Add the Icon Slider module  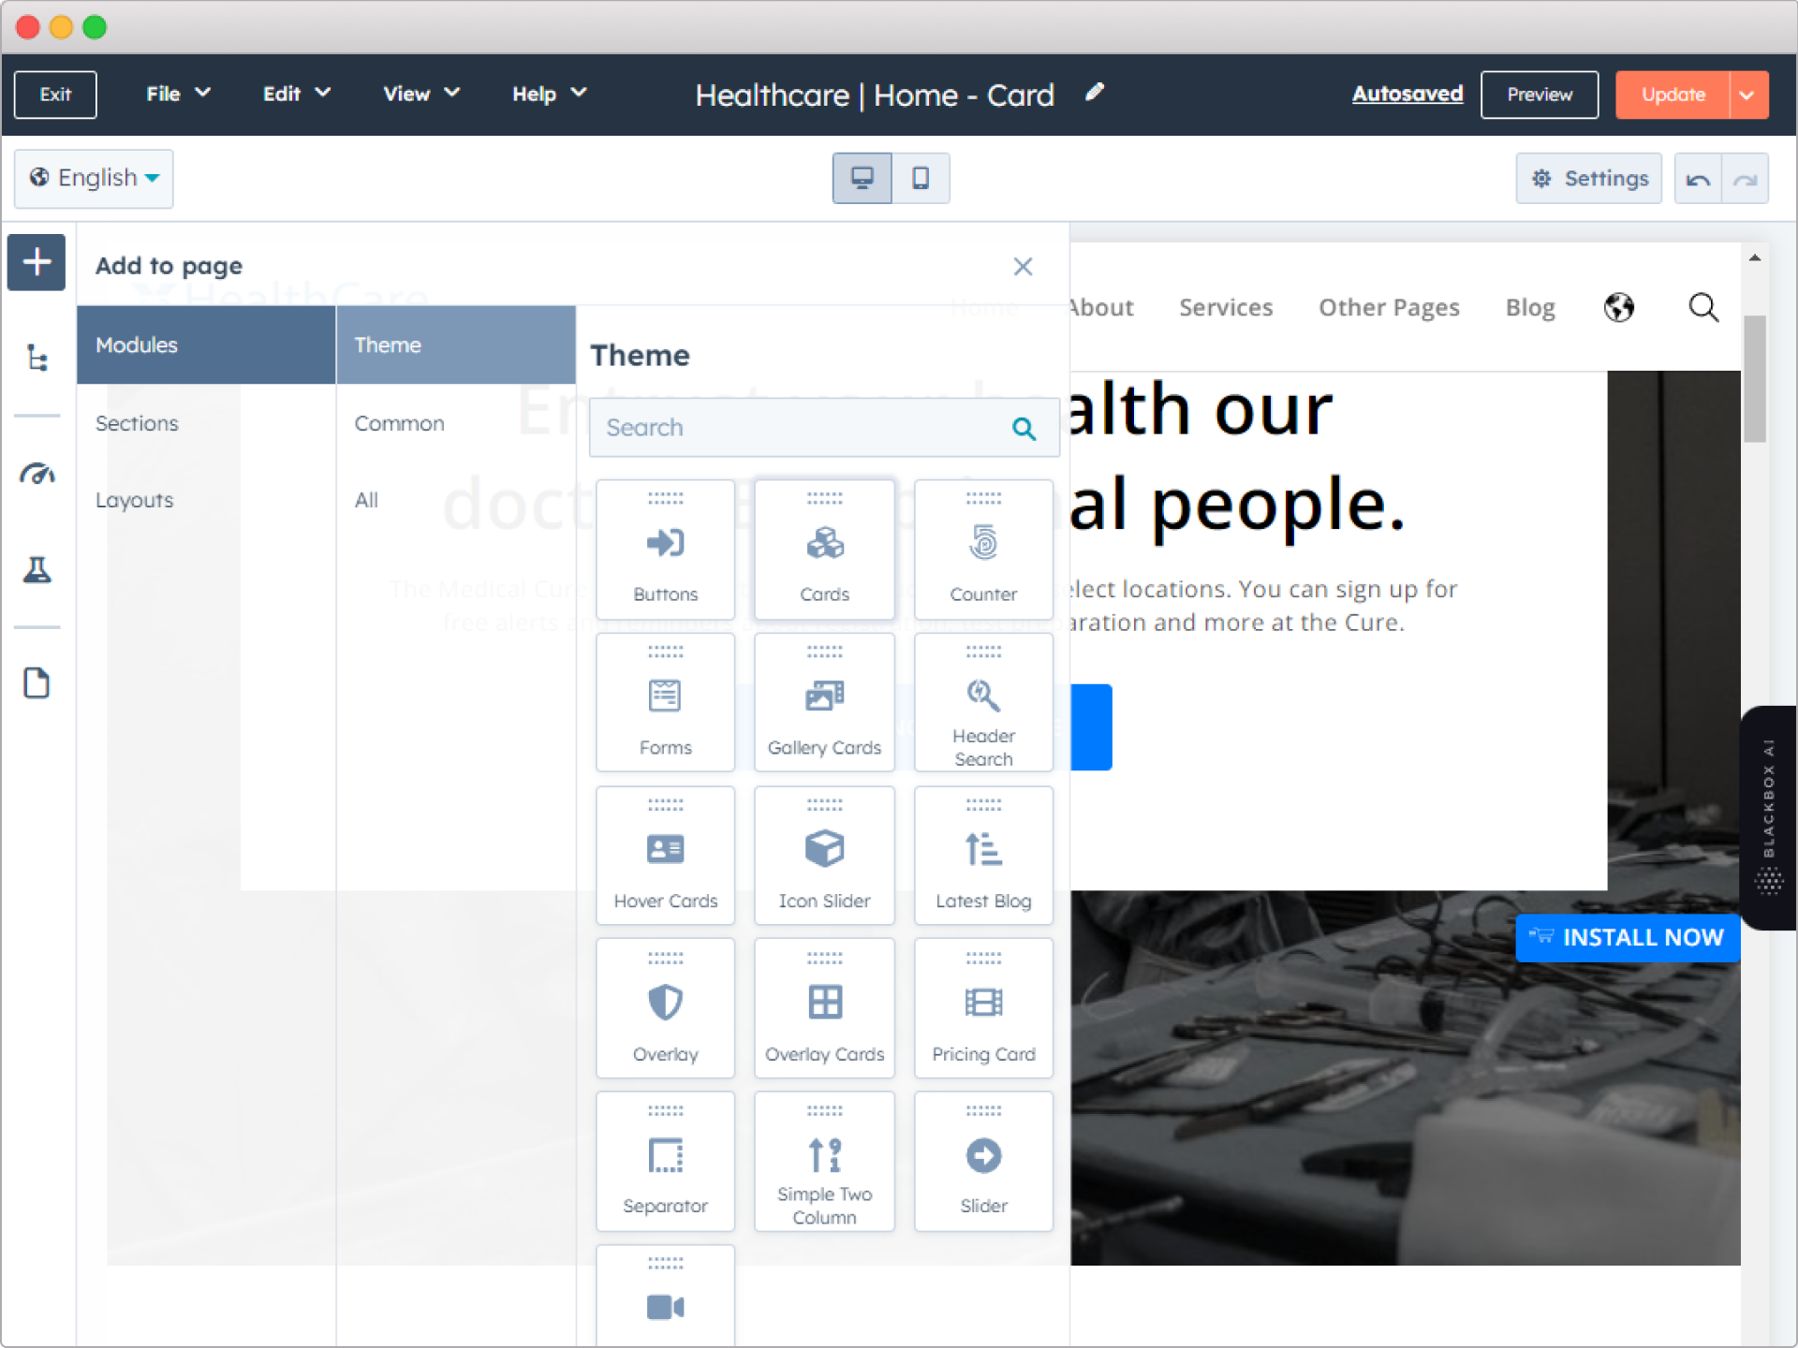(824, 856)
